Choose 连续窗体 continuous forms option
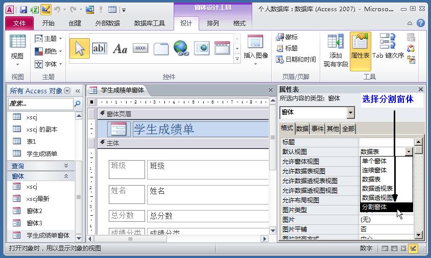Image resolution: width=431 pixels, height=258 pixels. click(386, 170)
